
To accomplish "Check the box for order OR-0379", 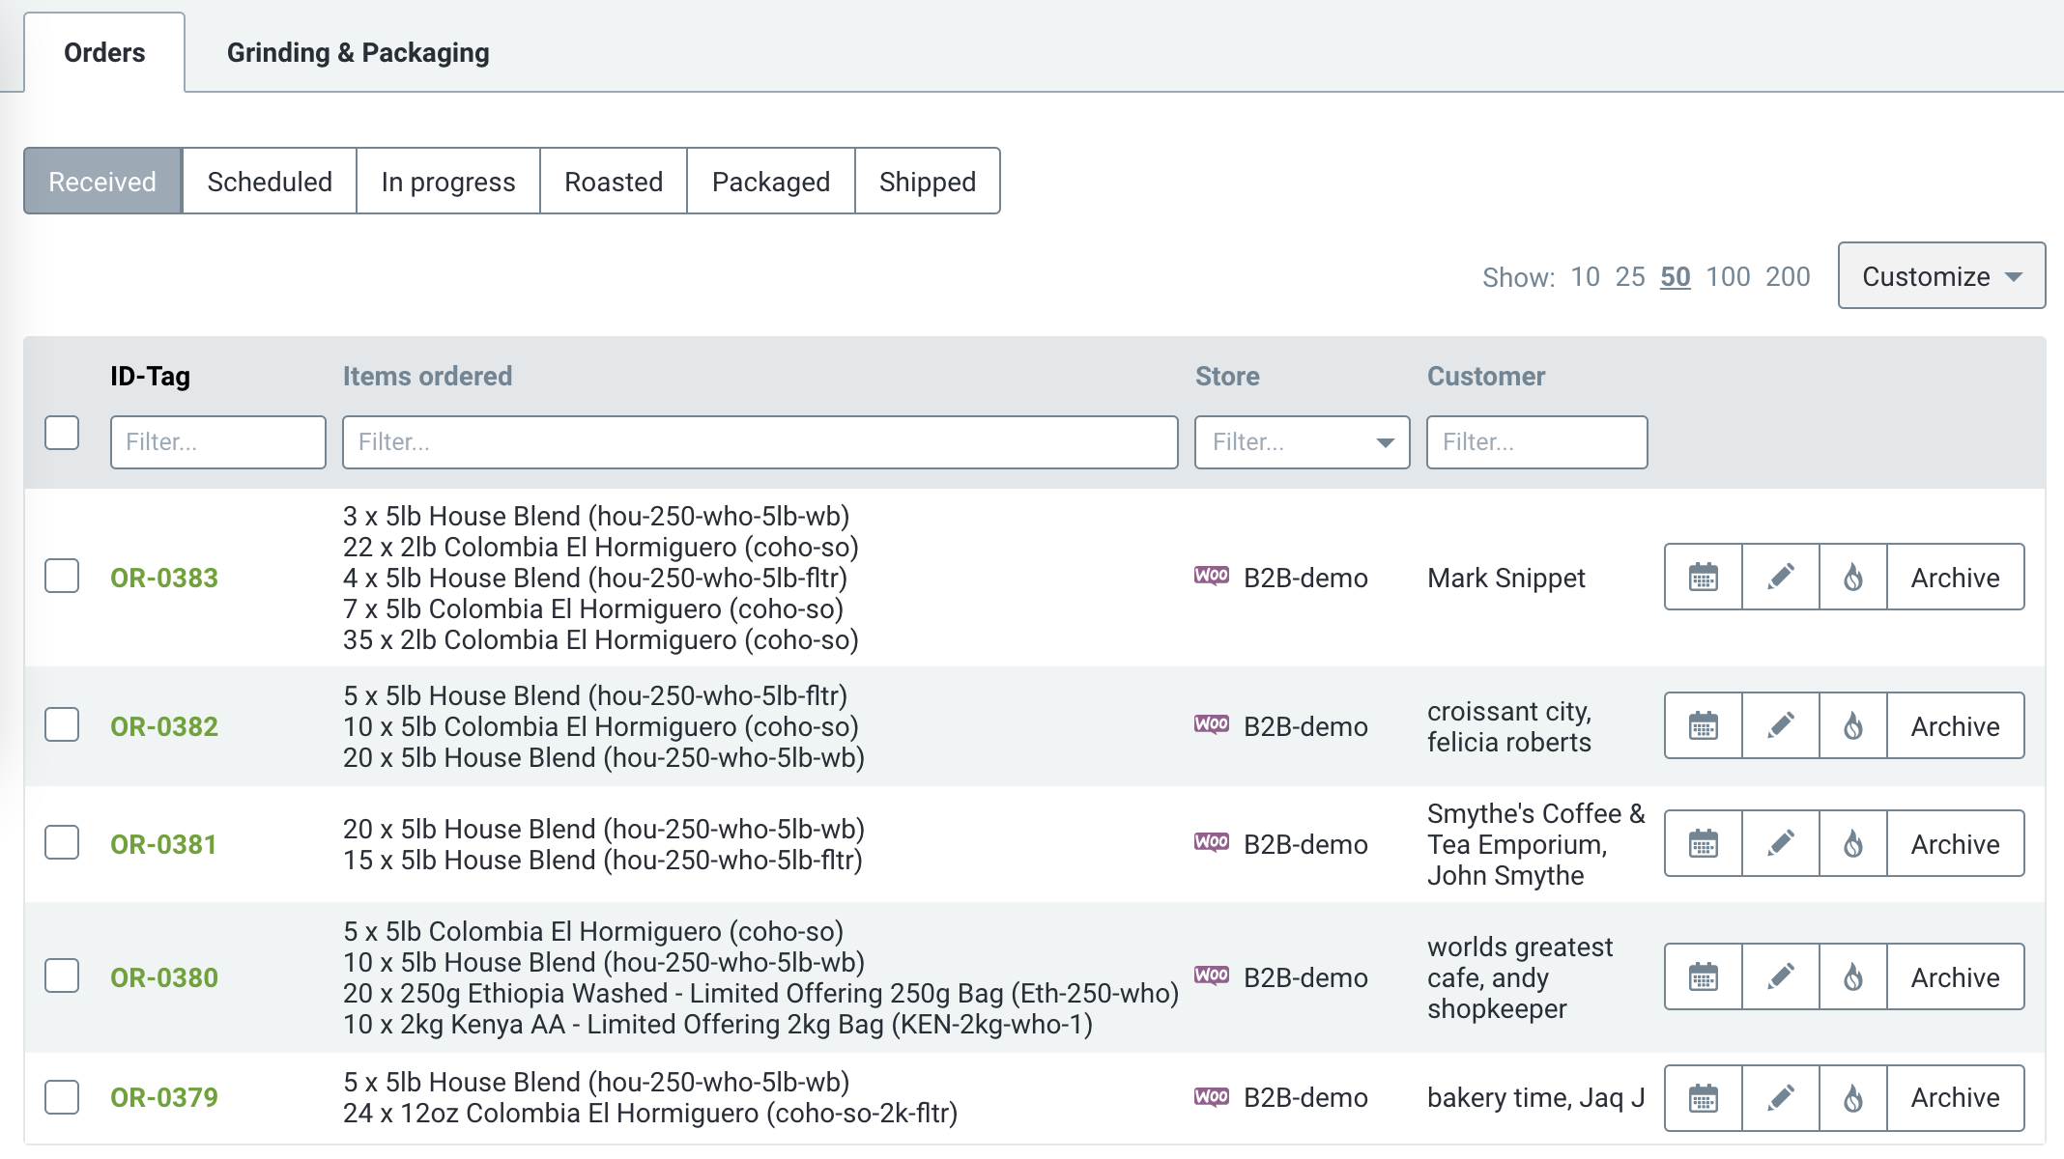I will coord(62,1097).
